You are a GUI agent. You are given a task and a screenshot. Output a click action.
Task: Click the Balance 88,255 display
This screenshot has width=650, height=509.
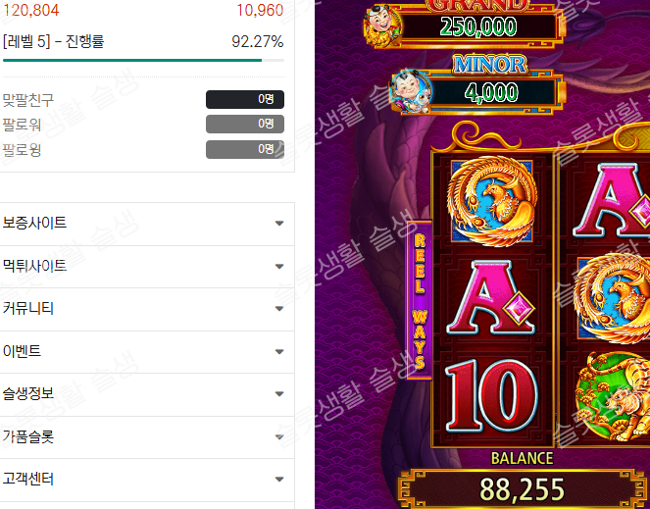522,489
